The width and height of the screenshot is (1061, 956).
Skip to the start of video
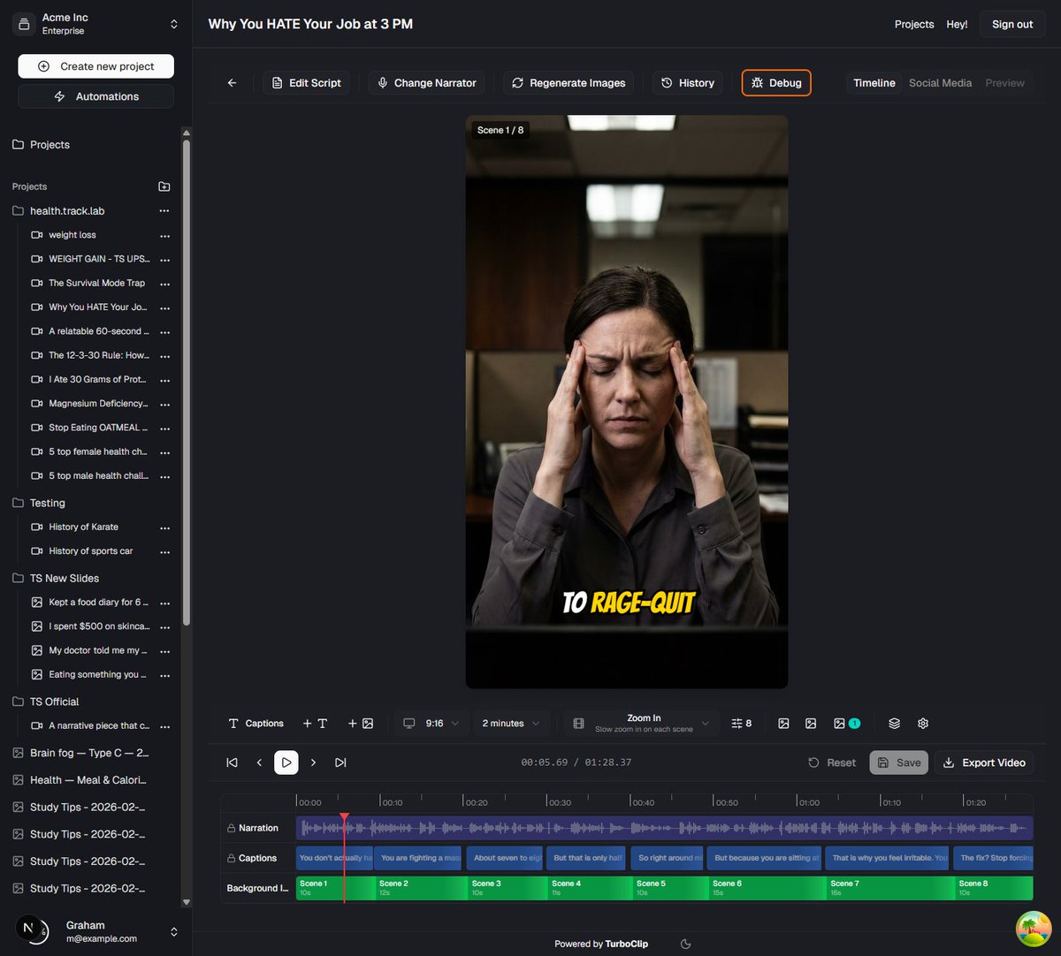232,763
